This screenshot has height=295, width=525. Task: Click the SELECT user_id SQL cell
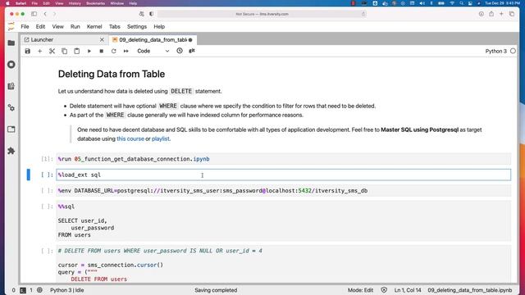284,220
